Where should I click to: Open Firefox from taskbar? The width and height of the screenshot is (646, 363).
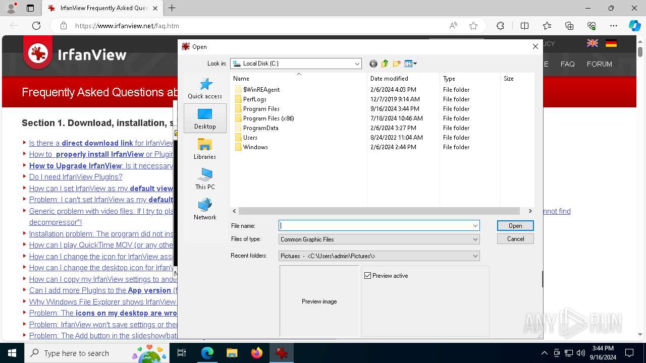257,353
